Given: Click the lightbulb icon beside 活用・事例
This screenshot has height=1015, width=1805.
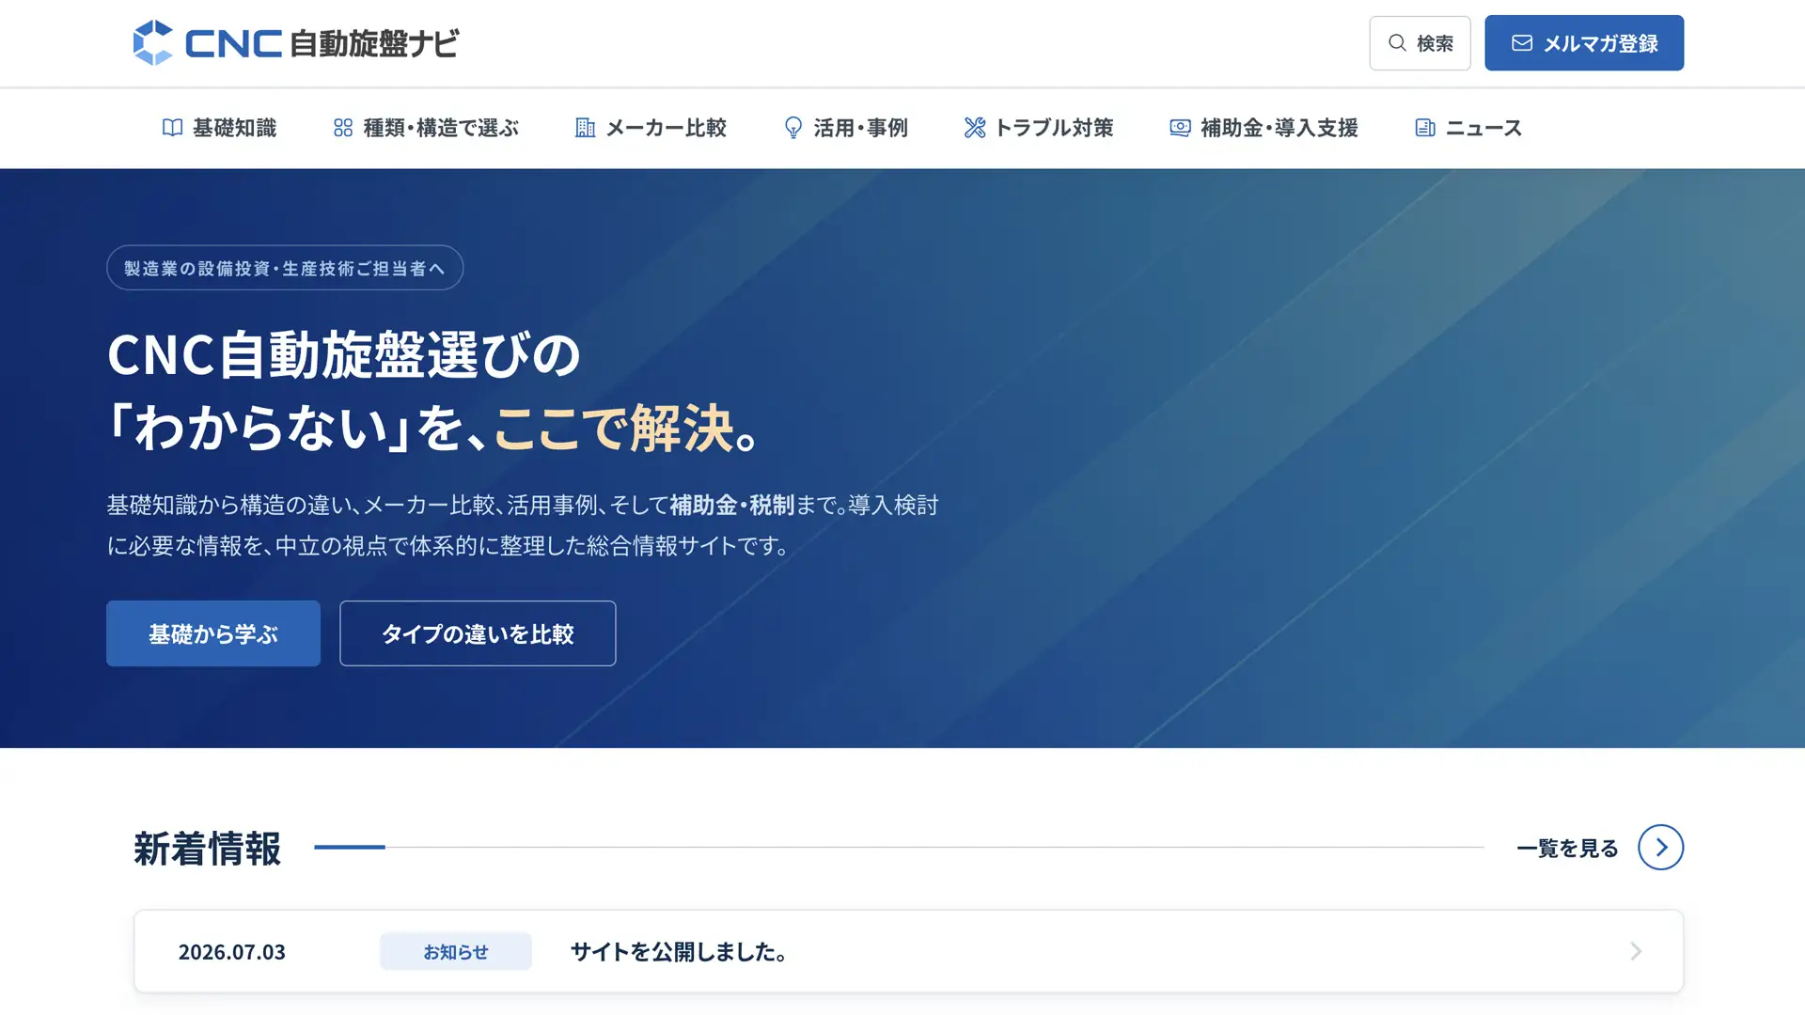Looking at the screenshot, I should pos(793,128).
